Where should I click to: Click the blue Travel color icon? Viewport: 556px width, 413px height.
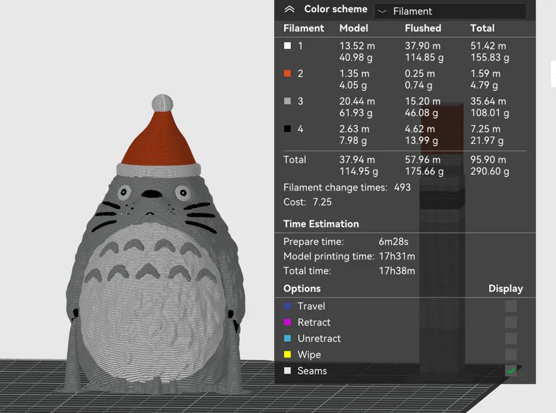click(x=287, y=306)
